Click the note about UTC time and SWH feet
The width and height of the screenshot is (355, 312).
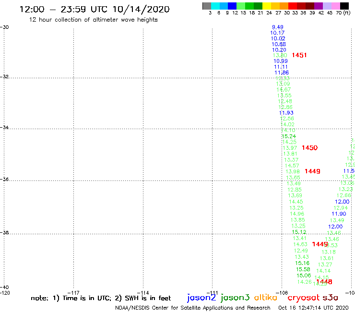click(101, 298)
